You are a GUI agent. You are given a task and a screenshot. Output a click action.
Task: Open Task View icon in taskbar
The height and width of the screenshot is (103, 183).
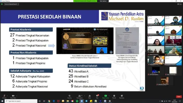[x=44, y=101]
